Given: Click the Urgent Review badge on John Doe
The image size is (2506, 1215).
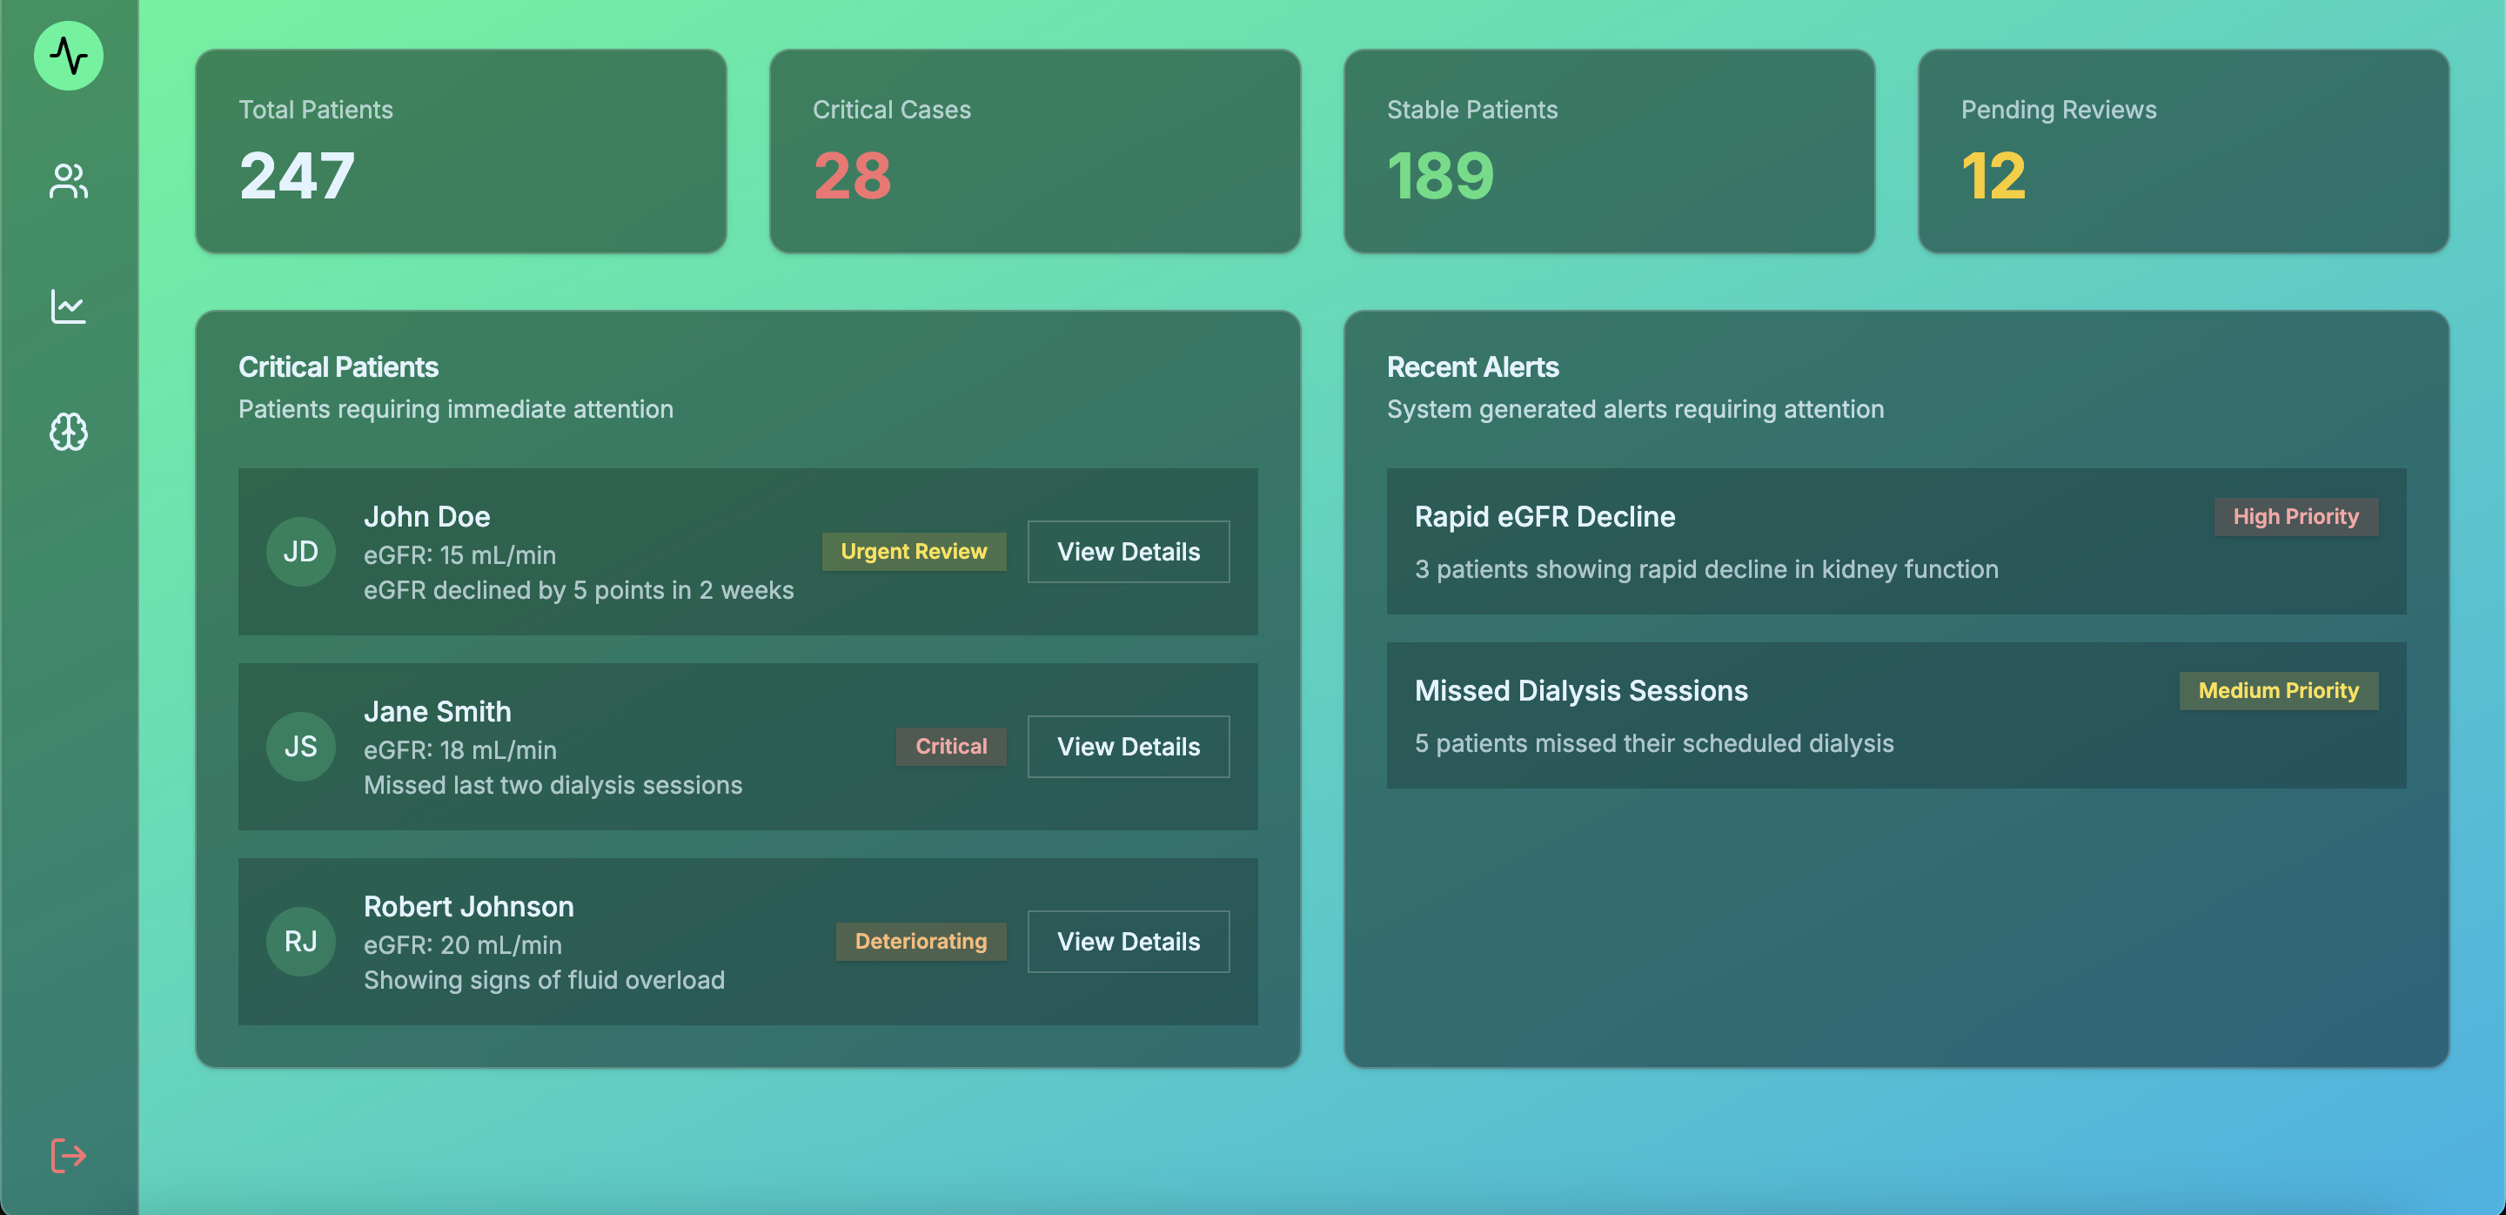Looking at the screenshot, I should (913, 550).
